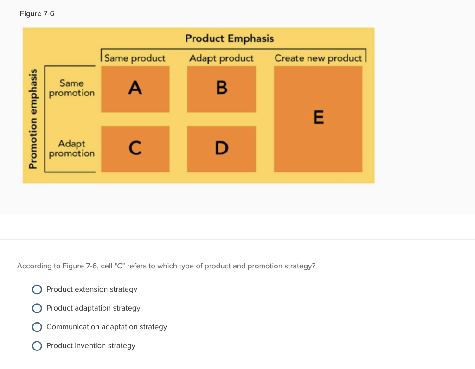The width and height of the screenshot is (475, 369).
Task: Click the Adapt promotion row label
Action: (71, 148)
